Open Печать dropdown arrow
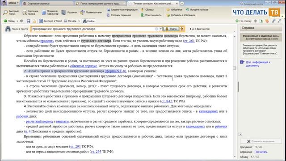Image resolution: width=286 pixels, height=161 pixels. click(79, 21)
